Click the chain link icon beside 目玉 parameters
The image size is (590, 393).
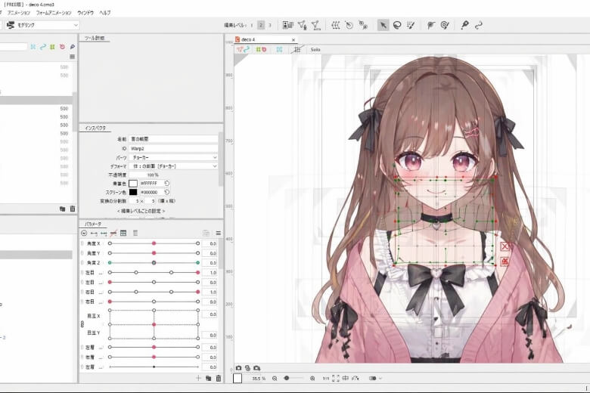pyautogui.click(x=82, y=323)
